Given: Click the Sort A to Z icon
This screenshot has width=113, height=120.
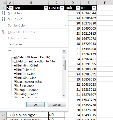Looking at the screenshot, I should click(3, 13).
